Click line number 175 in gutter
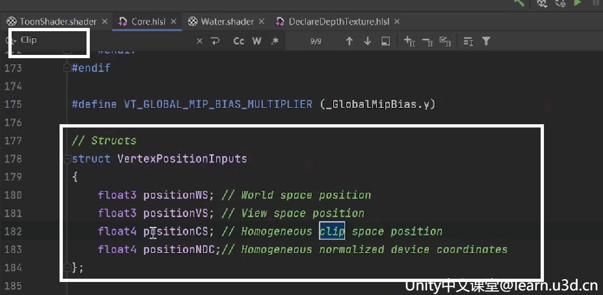The image size is (603, 295). click(13, 104)
